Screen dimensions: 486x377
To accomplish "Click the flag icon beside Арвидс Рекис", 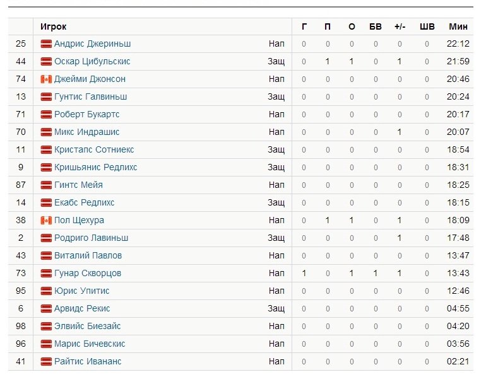I will pyautogui.click(x=46, y=308).
